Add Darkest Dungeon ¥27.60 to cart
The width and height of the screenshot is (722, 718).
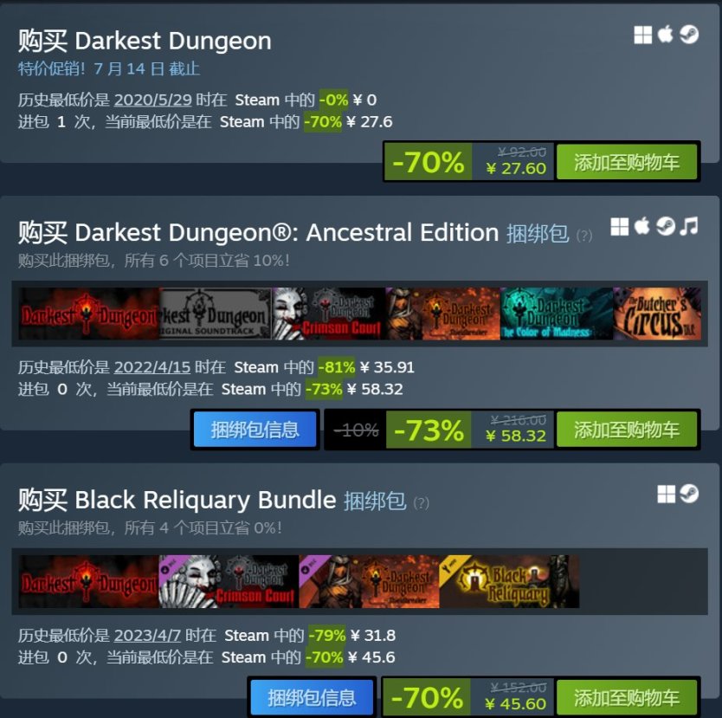[626, 162]
